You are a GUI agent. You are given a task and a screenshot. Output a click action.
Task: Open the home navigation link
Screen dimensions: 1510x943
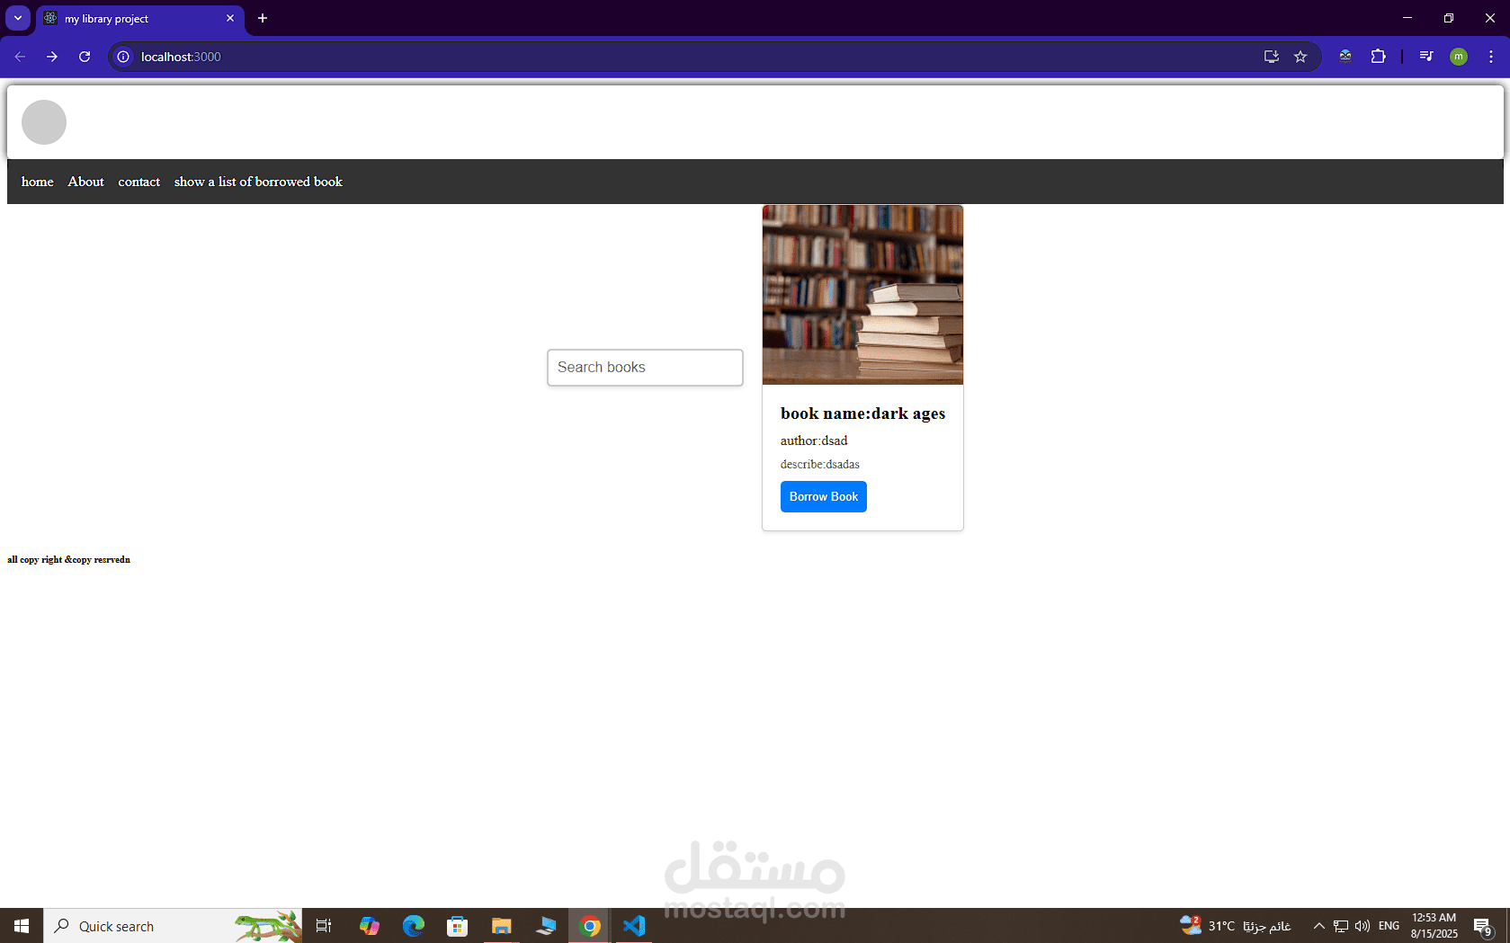pos(37,182)
